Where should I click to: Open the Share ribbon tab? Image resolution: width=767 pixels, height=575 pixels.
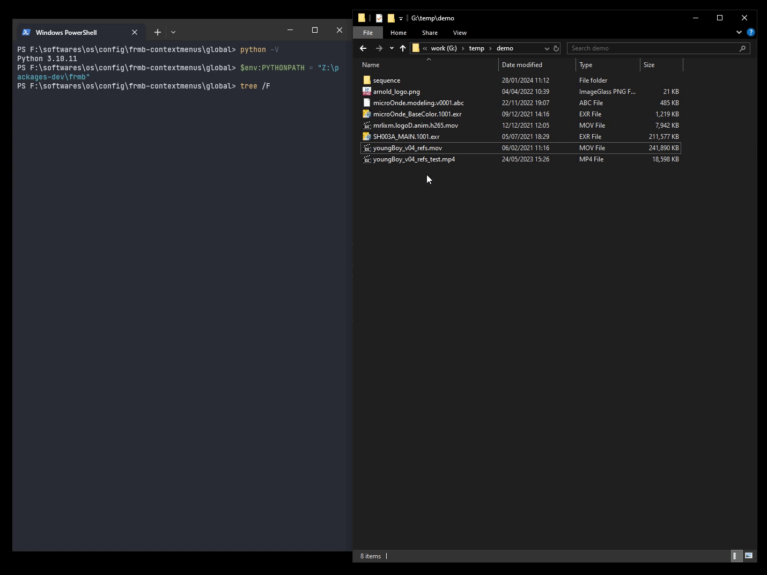(430, 33)
